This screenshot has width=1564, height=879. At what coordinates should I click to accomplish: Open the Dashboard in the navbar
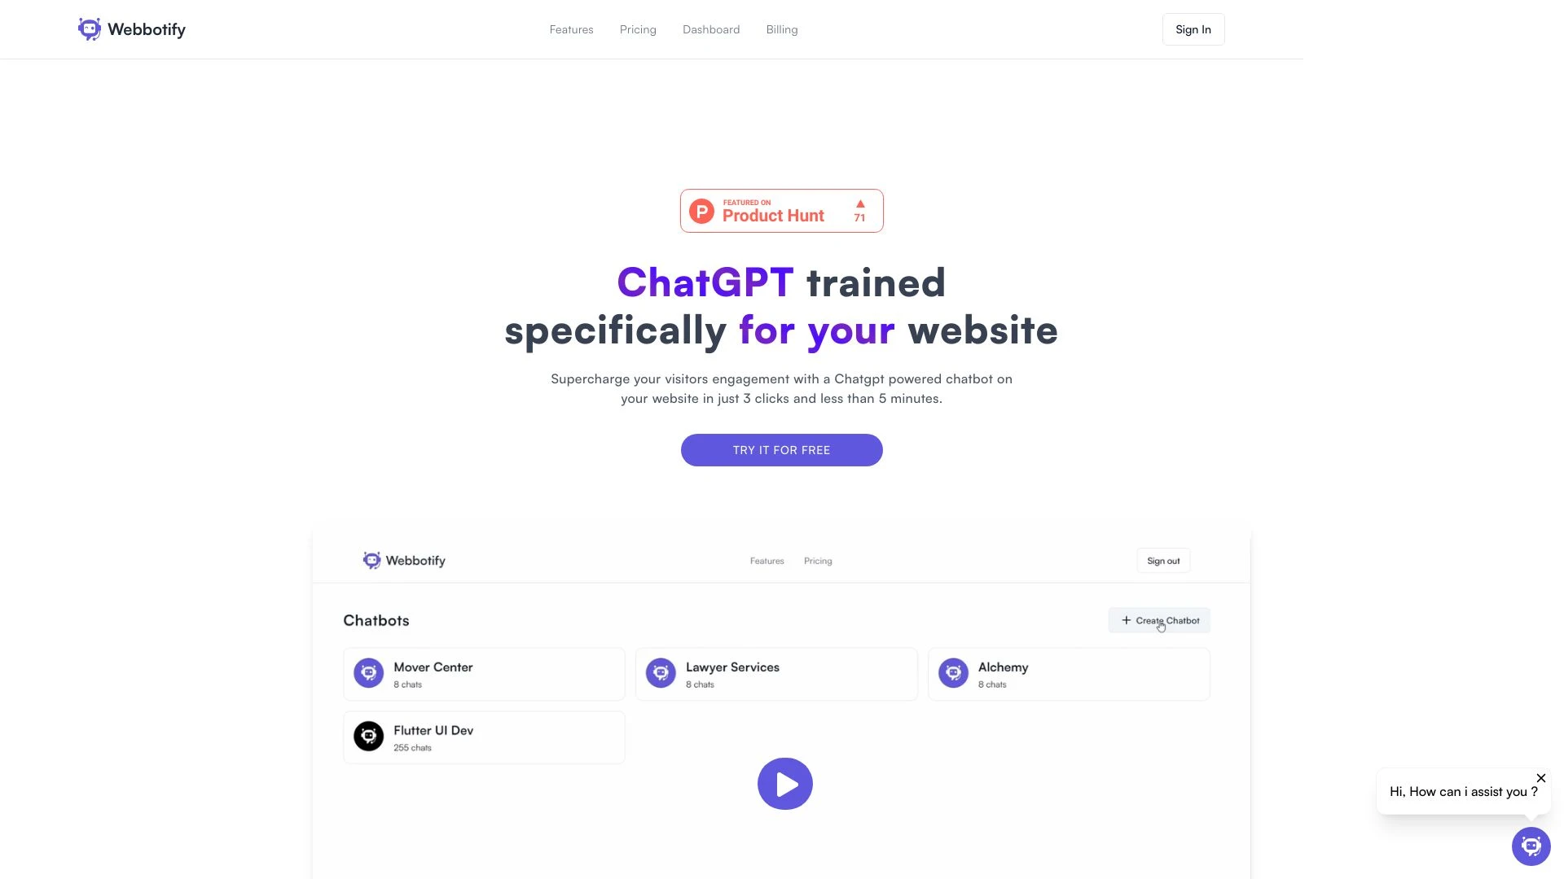711,29
